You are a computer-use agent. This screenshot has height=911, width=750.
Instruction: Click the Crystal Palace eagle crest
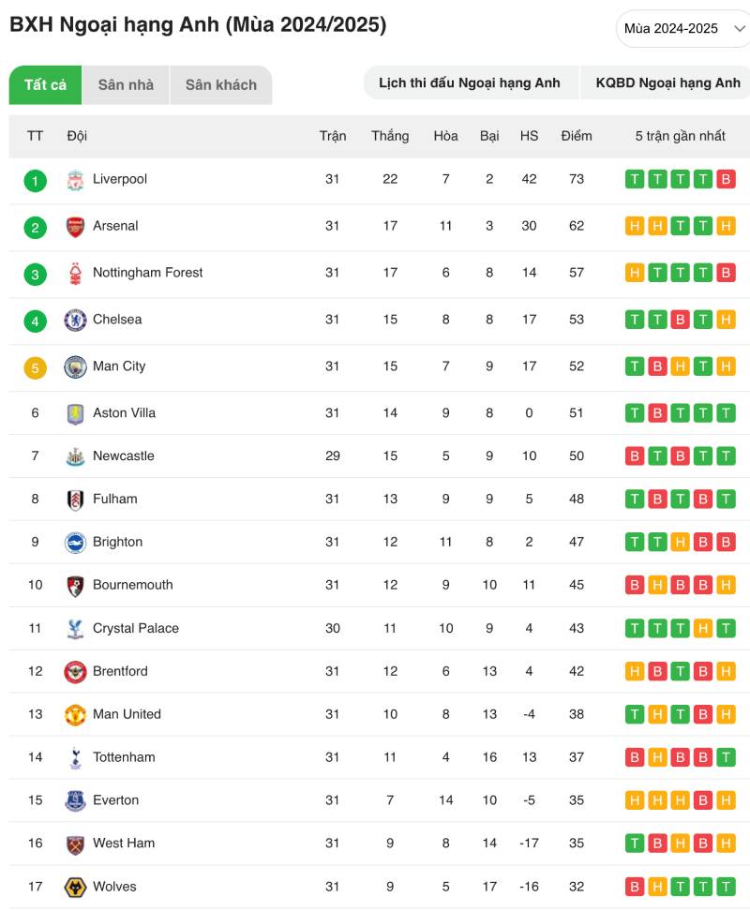75,629
